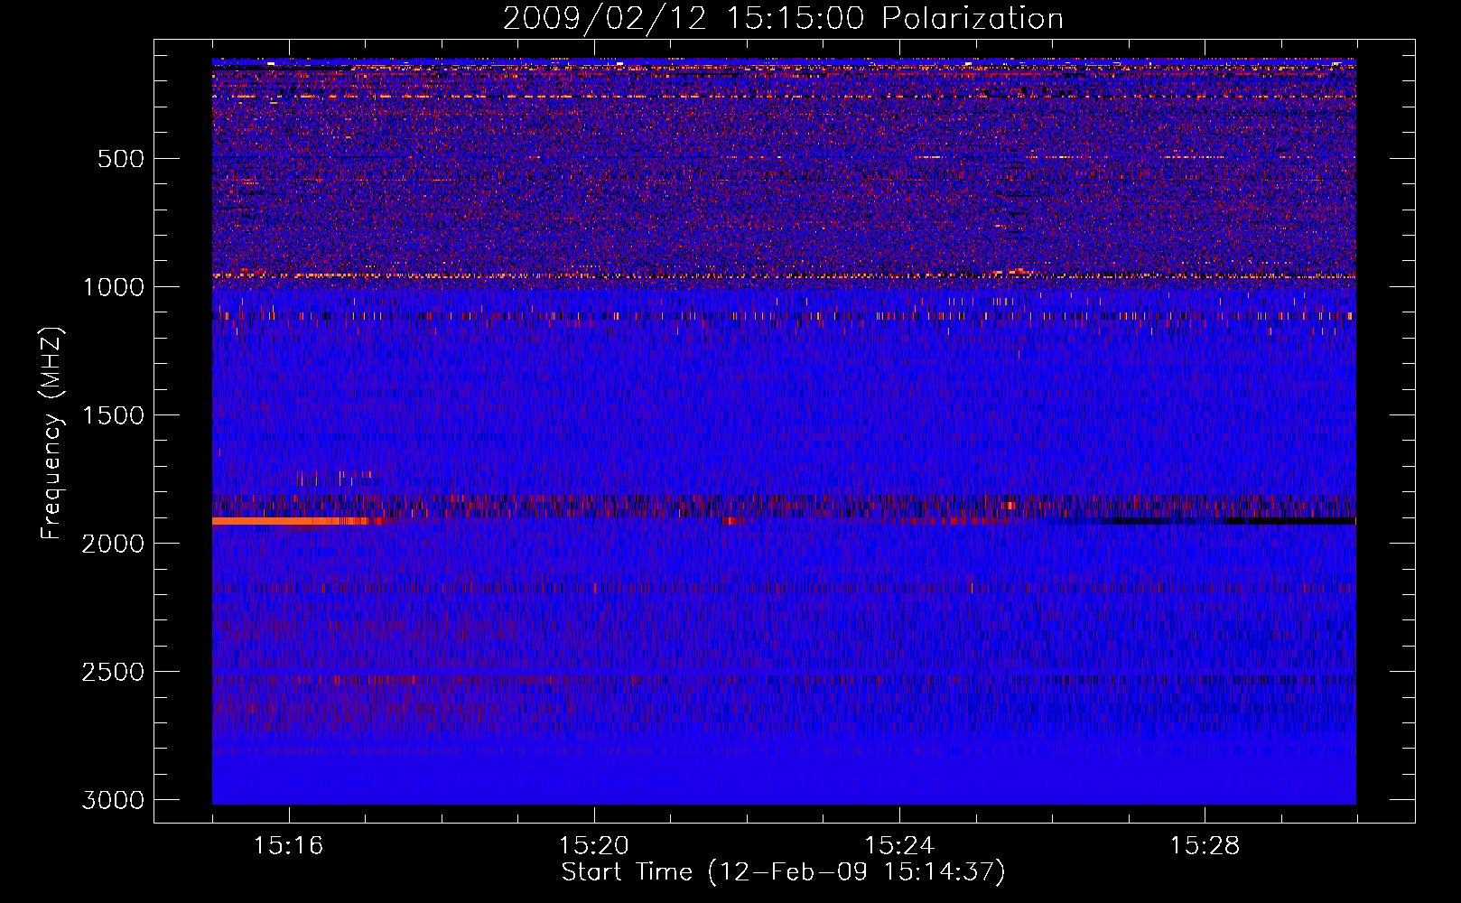Click the 15:28 time tick label
Screen dimensions: 1461x903
coord(1205,846)
